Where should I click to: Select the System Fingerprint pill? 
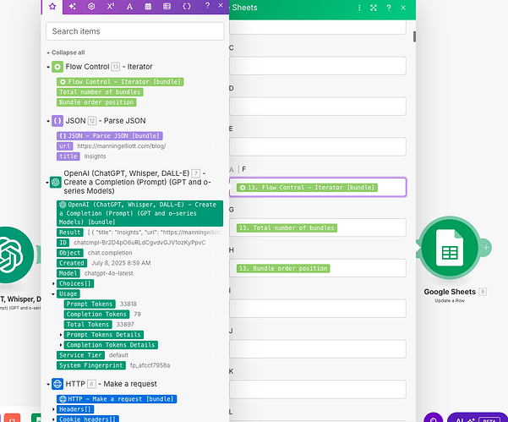coord(91,365)
